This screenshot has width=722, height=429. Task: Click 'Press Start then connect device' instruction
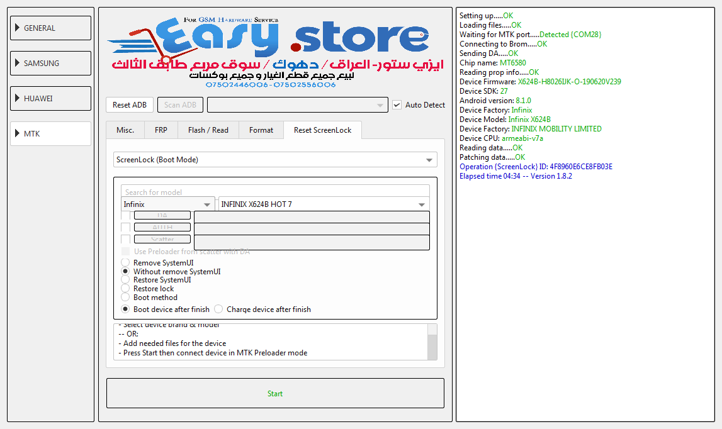213,353
